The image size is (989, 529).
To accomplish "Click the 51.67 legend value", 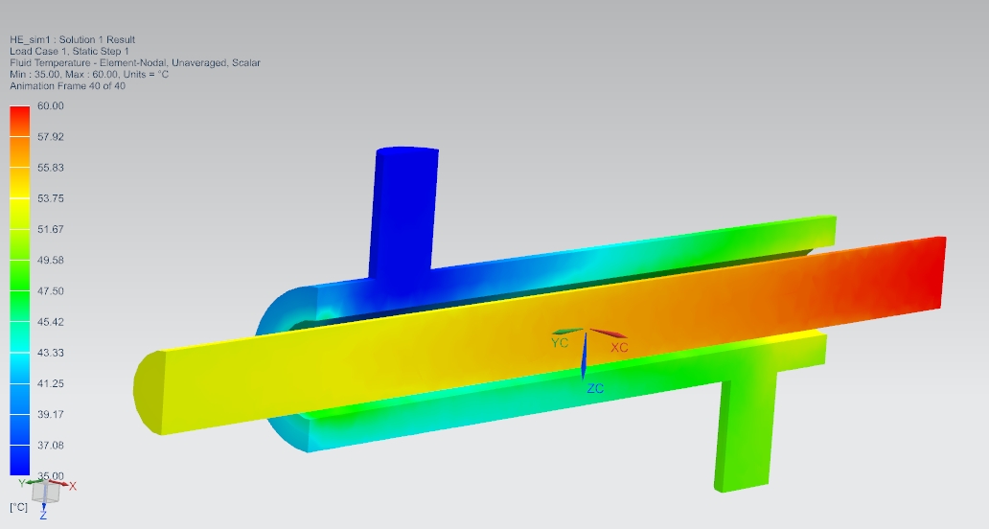I will 51,229.
